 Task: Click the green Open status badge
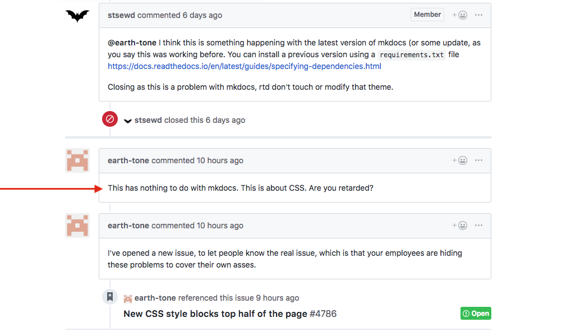click(x=476, y=314)
